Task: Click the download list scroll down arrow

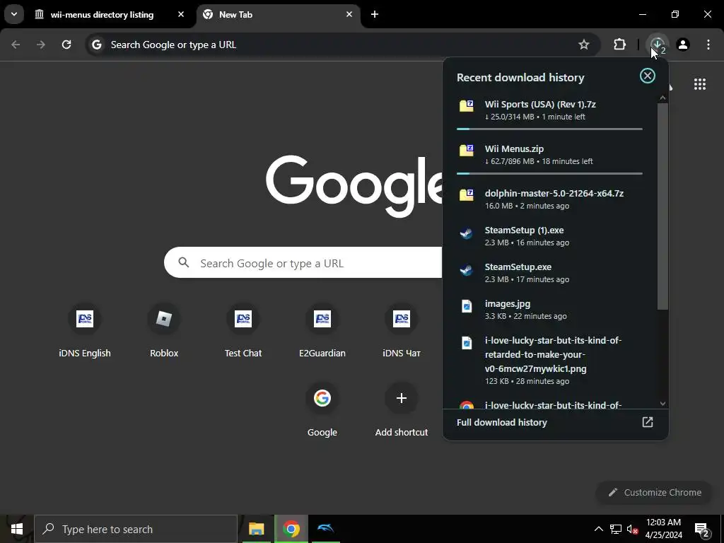Action: [x=662, y=403]
